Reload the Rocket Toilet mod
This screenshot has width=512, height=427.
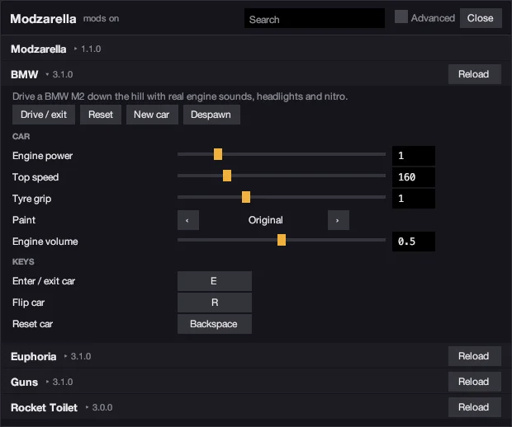pyautogui.click(x=475, y=407)
